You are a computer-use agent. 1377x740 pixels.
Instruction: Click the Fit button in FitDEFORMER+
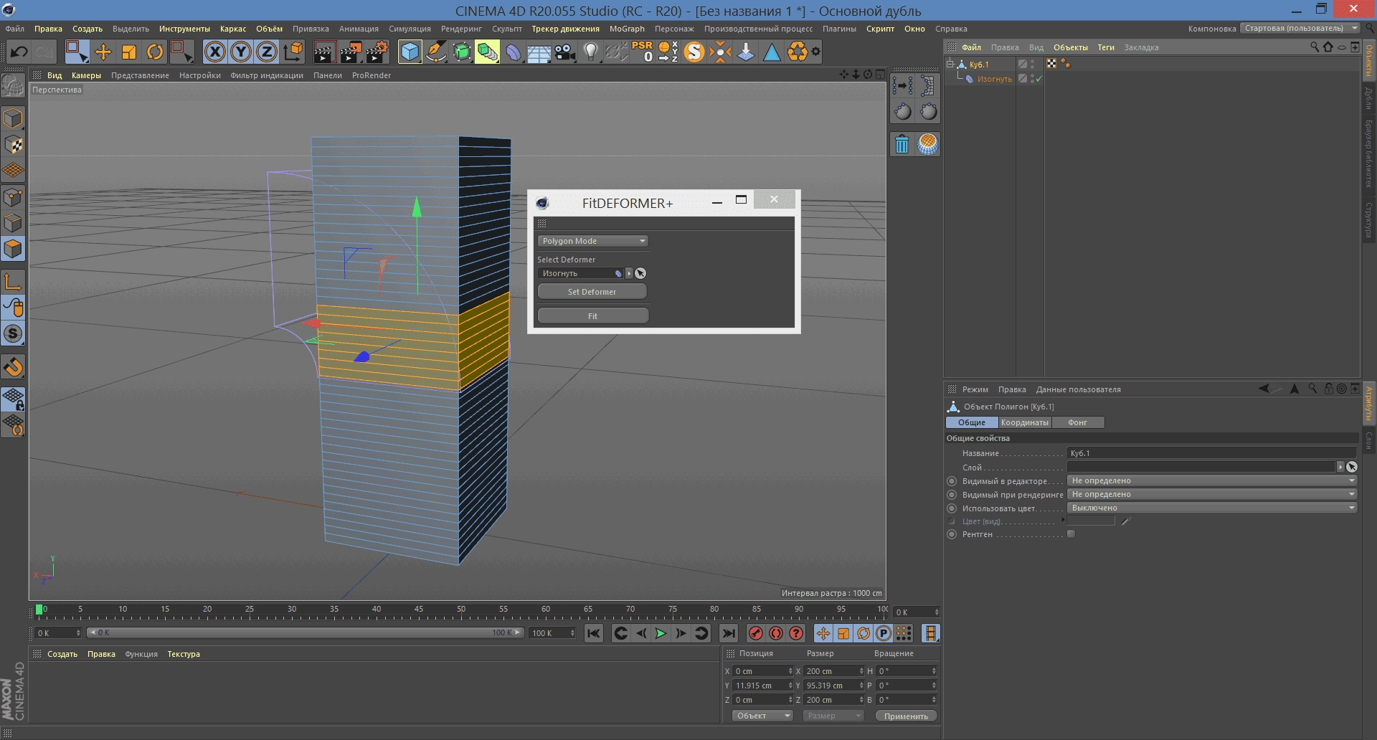[592, 316]
